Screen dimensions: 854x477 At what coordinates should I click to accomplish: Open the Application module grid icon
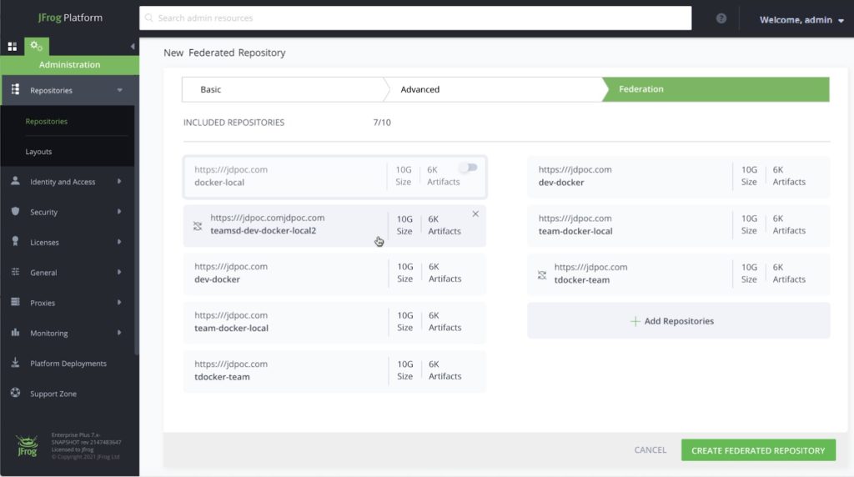point(13,47)
